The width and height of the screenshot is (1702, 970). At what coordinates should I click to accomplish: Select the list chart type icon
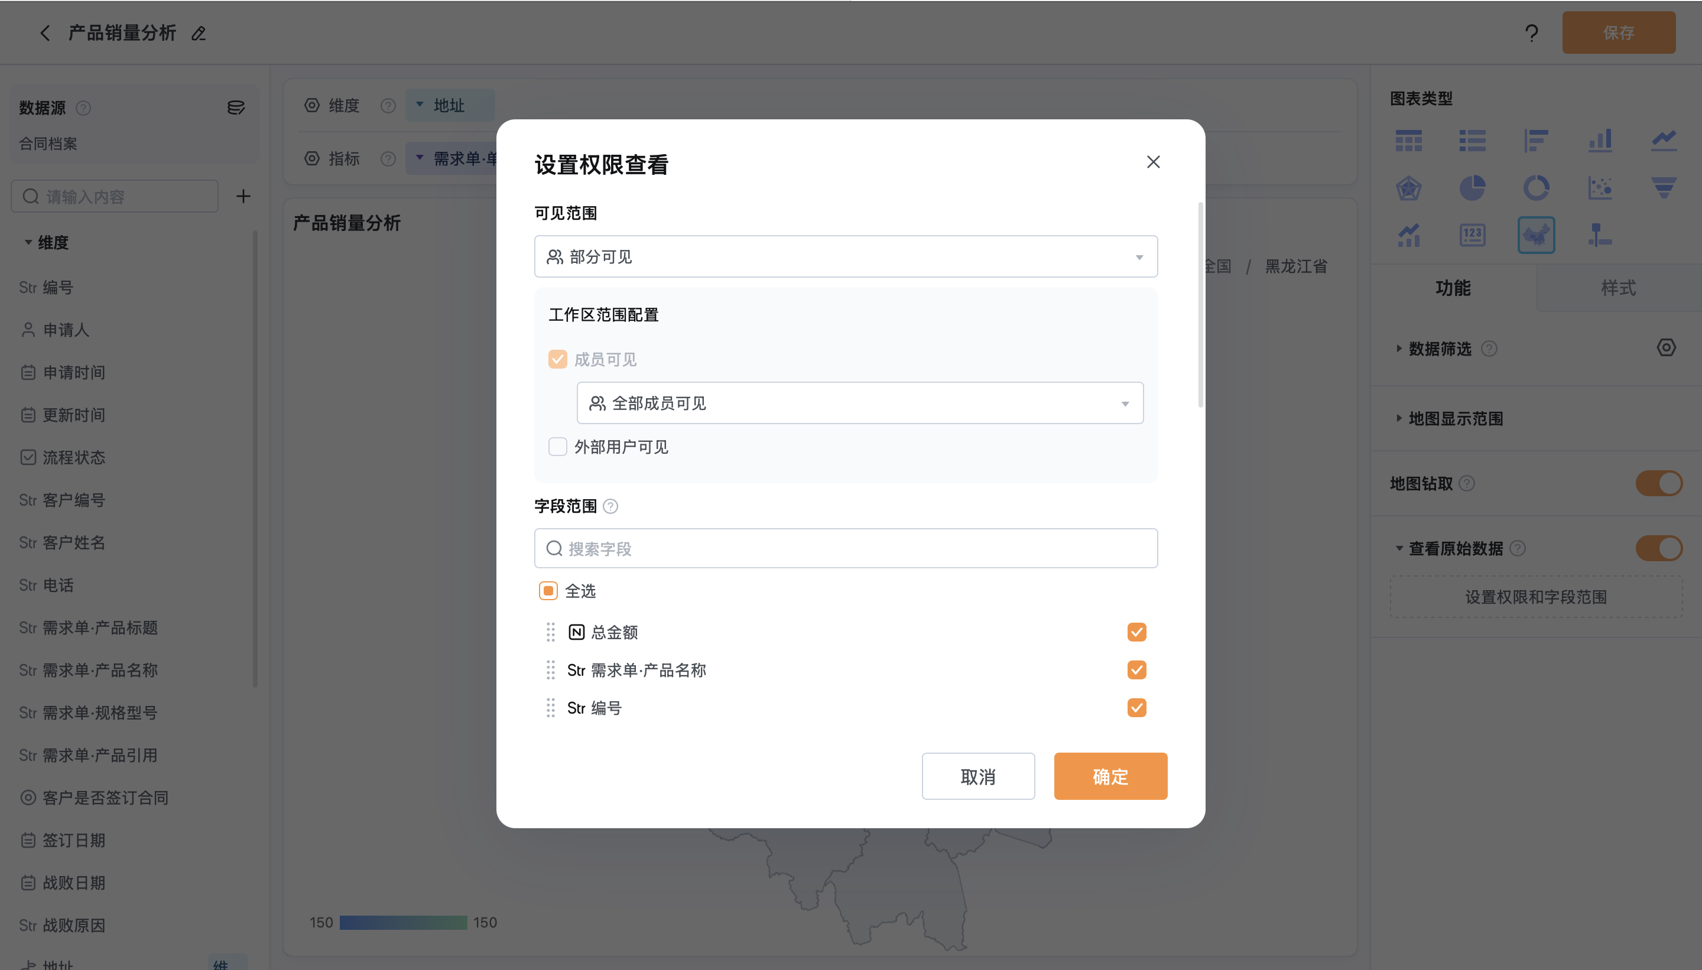click(1472, 141)
